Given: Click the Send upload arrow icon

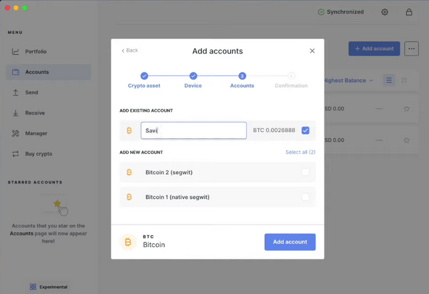Looking at the screenshot, I should click(x=15, y=92).
